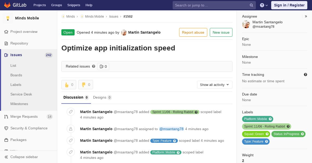Click Issues breadcrumb link
312x163 pixels.
pyautogui.click(x=114, y=16)
